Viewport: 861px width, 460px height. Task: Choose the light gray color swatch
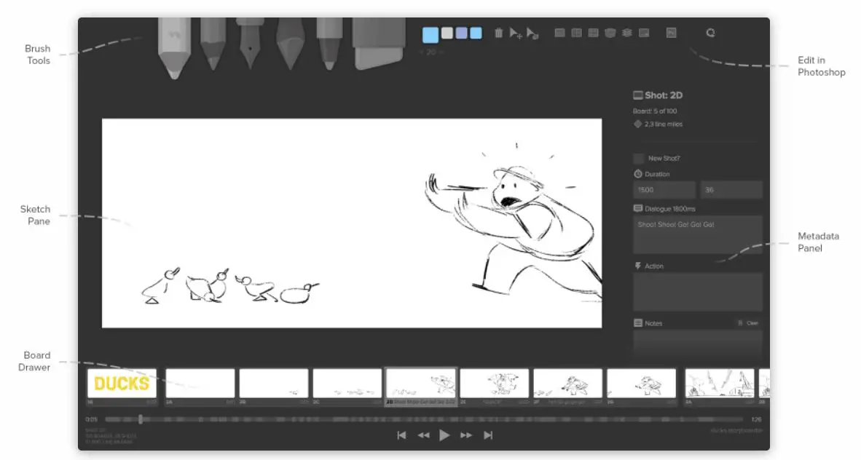(x=447, y=33)
